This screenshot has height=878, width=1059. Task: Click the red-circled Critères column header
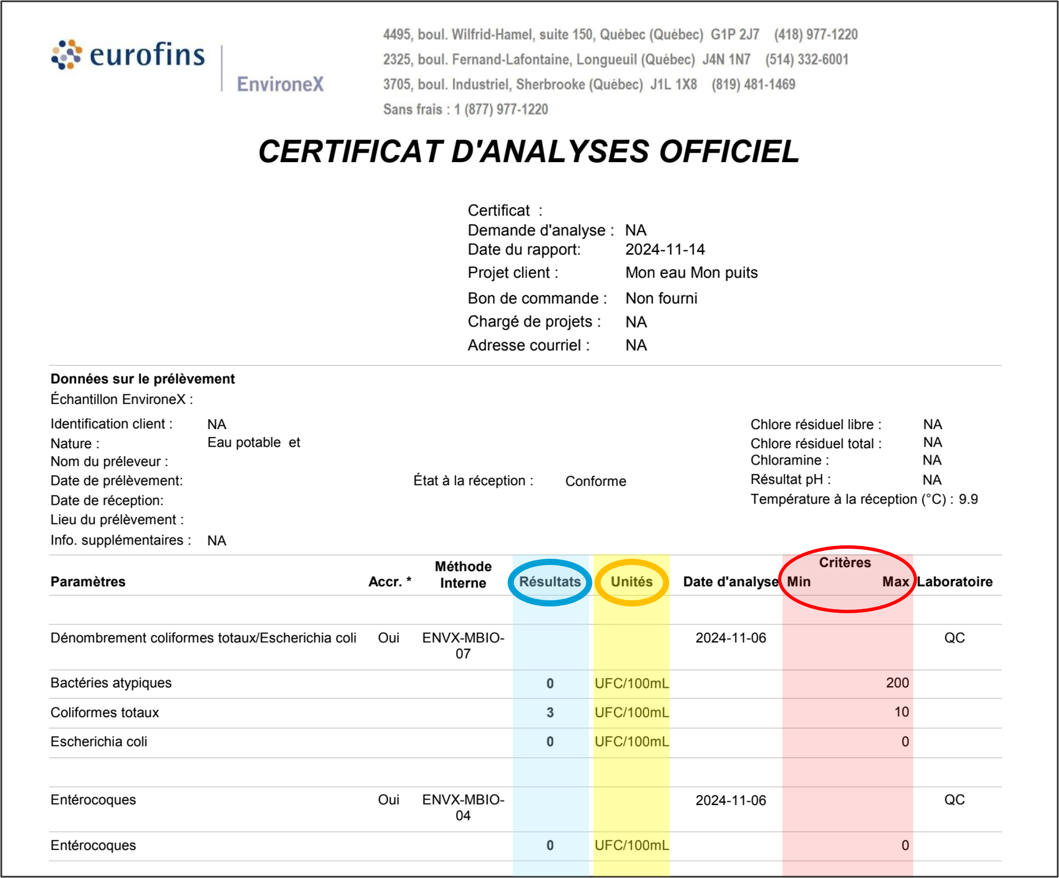[845, 563]
